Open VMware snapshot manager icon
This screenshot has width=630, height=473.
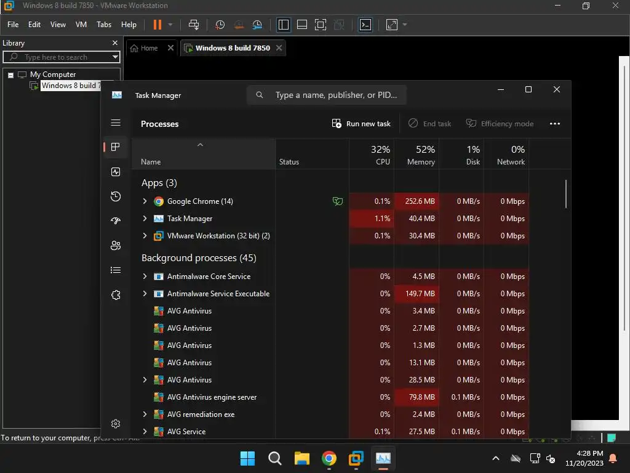coord(257,25)
